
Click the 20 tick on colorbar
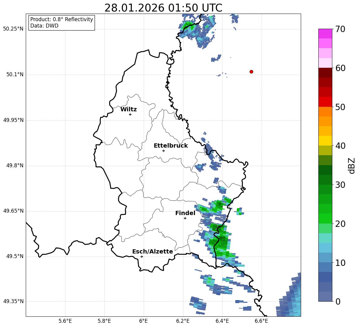click(x=340, y=224)
